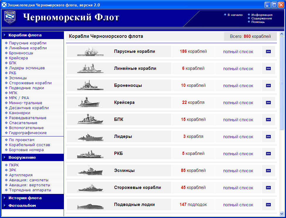Select Разведывательные in sidebar
The height and width of the screenshot is (218, 286).
click(x=28, y=118)
